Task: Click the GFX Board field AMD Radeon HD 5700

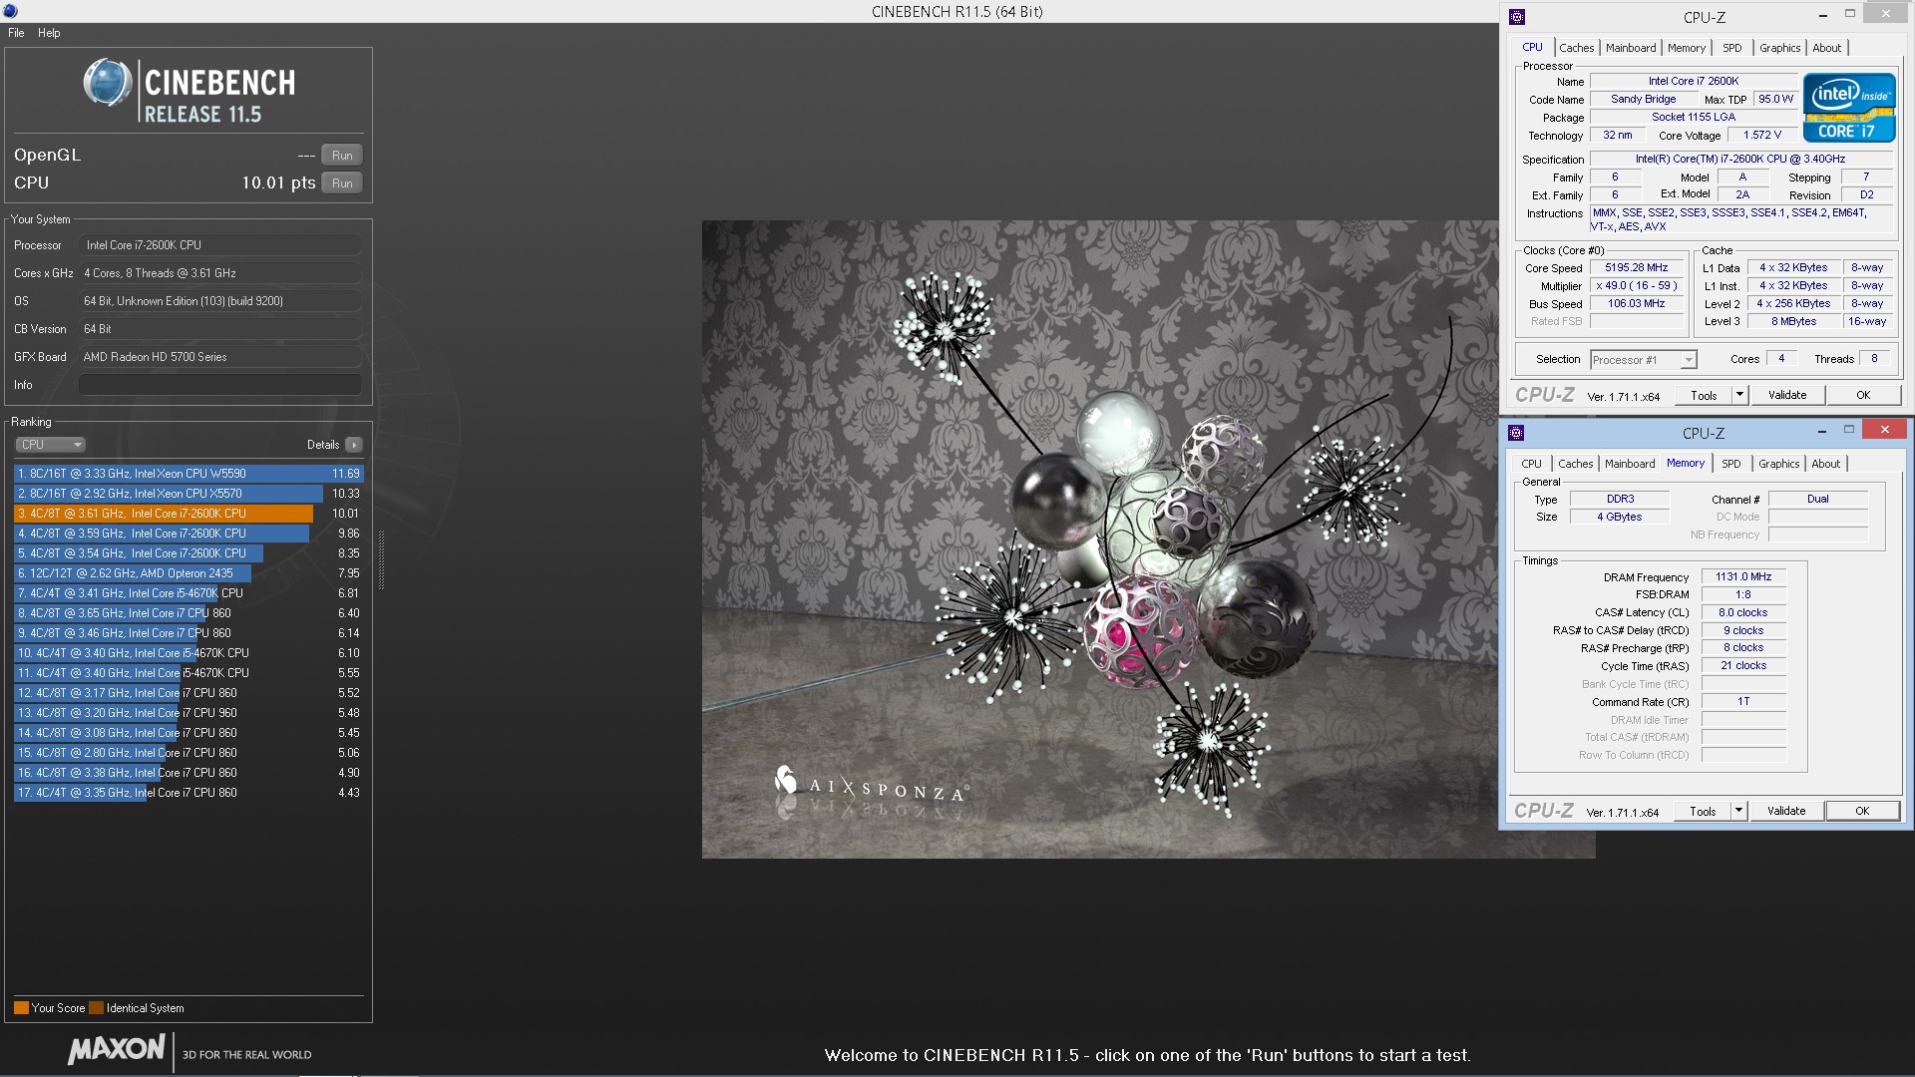Action: pyautogui.click(x=220, y=357)
